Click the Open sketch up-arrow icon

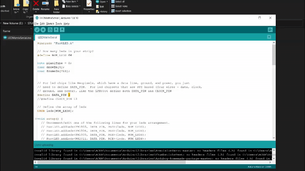click(x=56, y=30)
